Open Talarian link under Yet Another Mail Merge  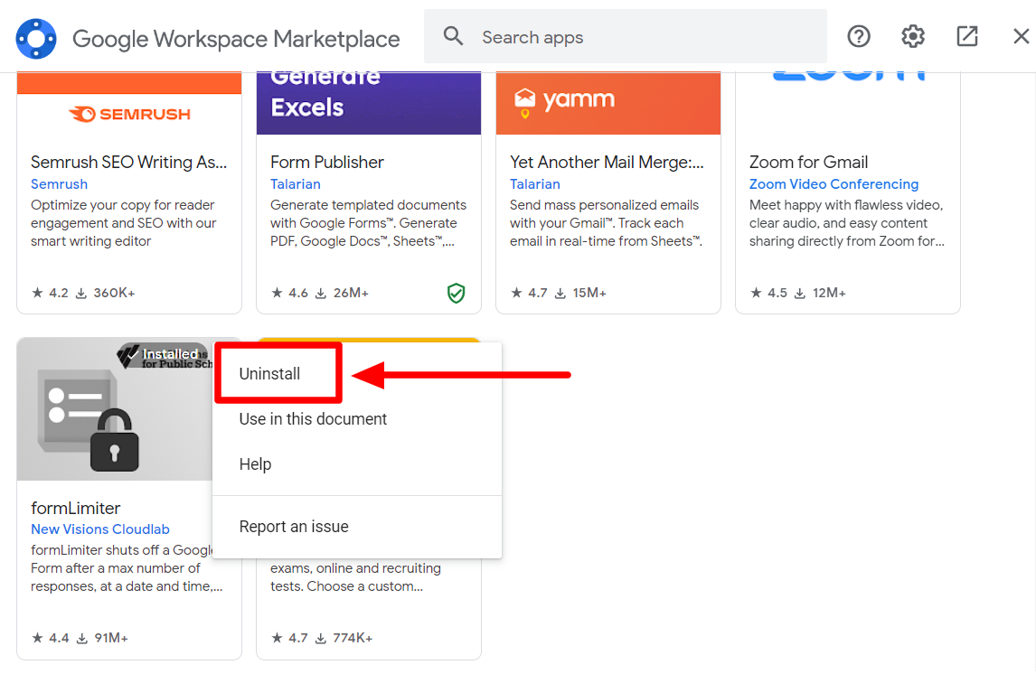click(x=534, y=184)
